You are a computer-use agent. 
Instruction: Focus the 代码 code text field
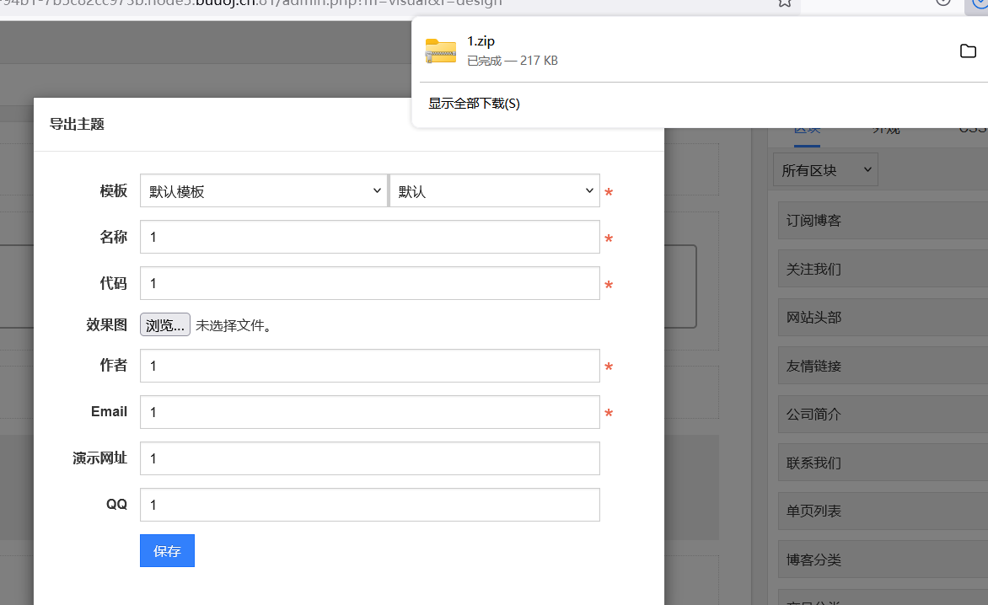point(369,284)
